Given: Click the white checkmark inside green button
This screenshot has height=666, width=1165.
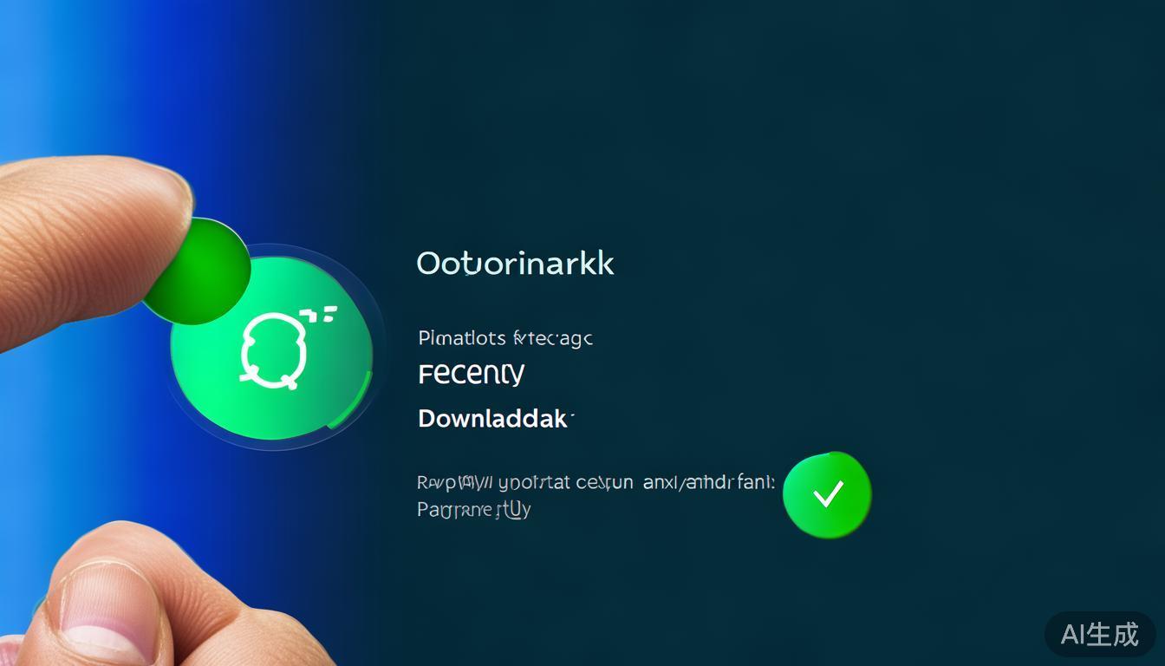Looking at the screenshot, I should (829, 494).
